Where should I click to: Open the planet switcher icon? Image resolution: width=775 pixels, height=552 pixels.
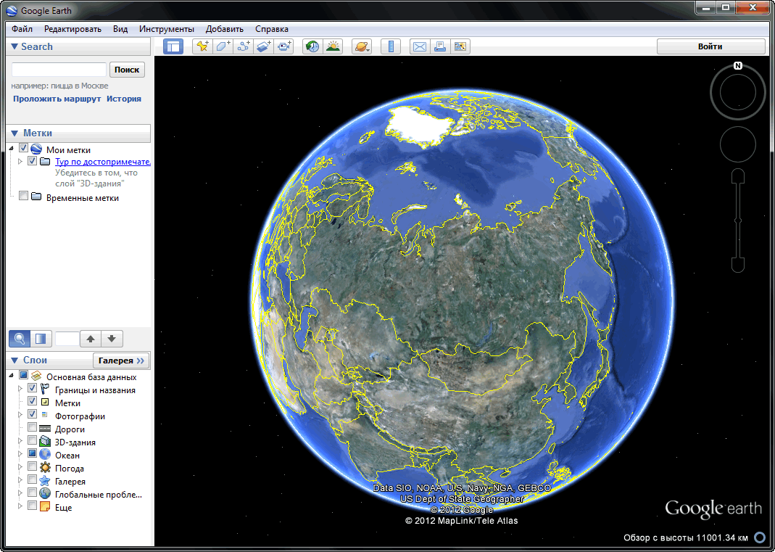(362, 46)
